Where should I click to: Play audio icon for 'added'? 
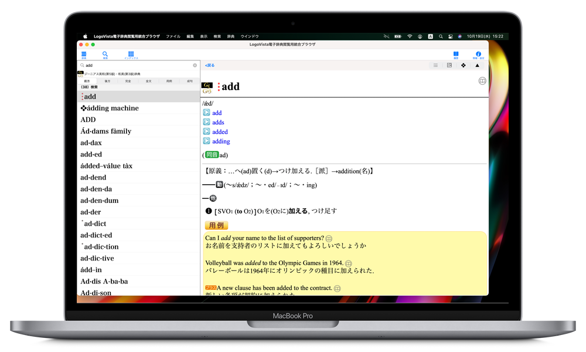[206, 131]
